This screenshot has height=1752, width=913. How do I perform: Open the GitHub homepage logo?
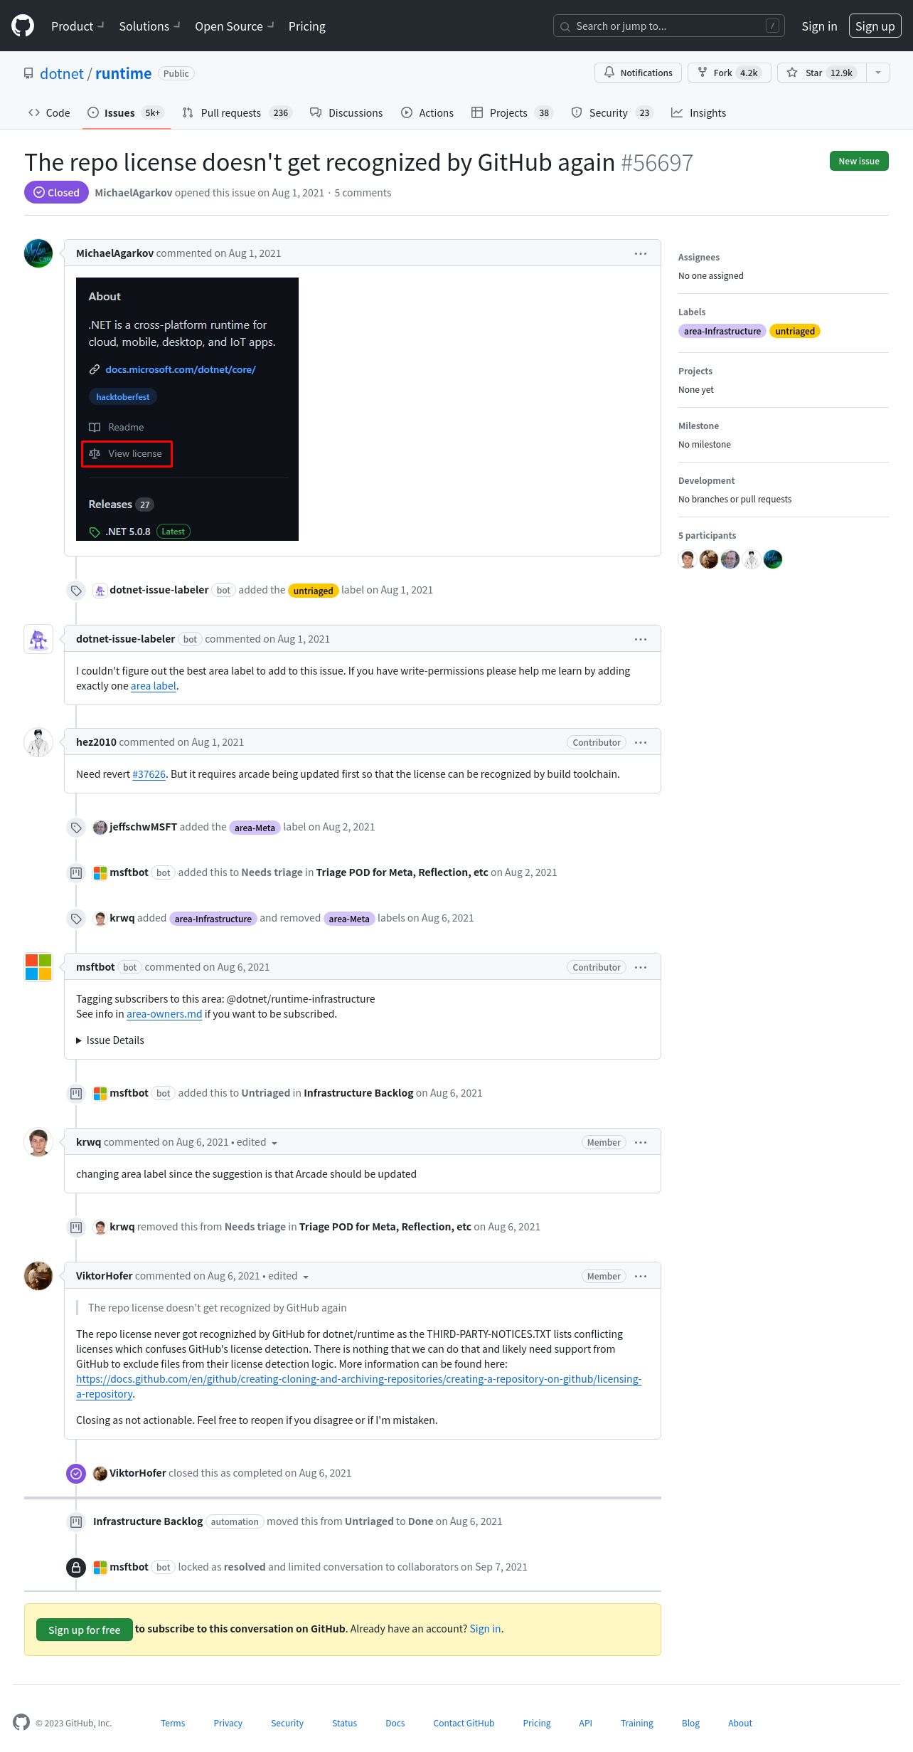[23, 26]
